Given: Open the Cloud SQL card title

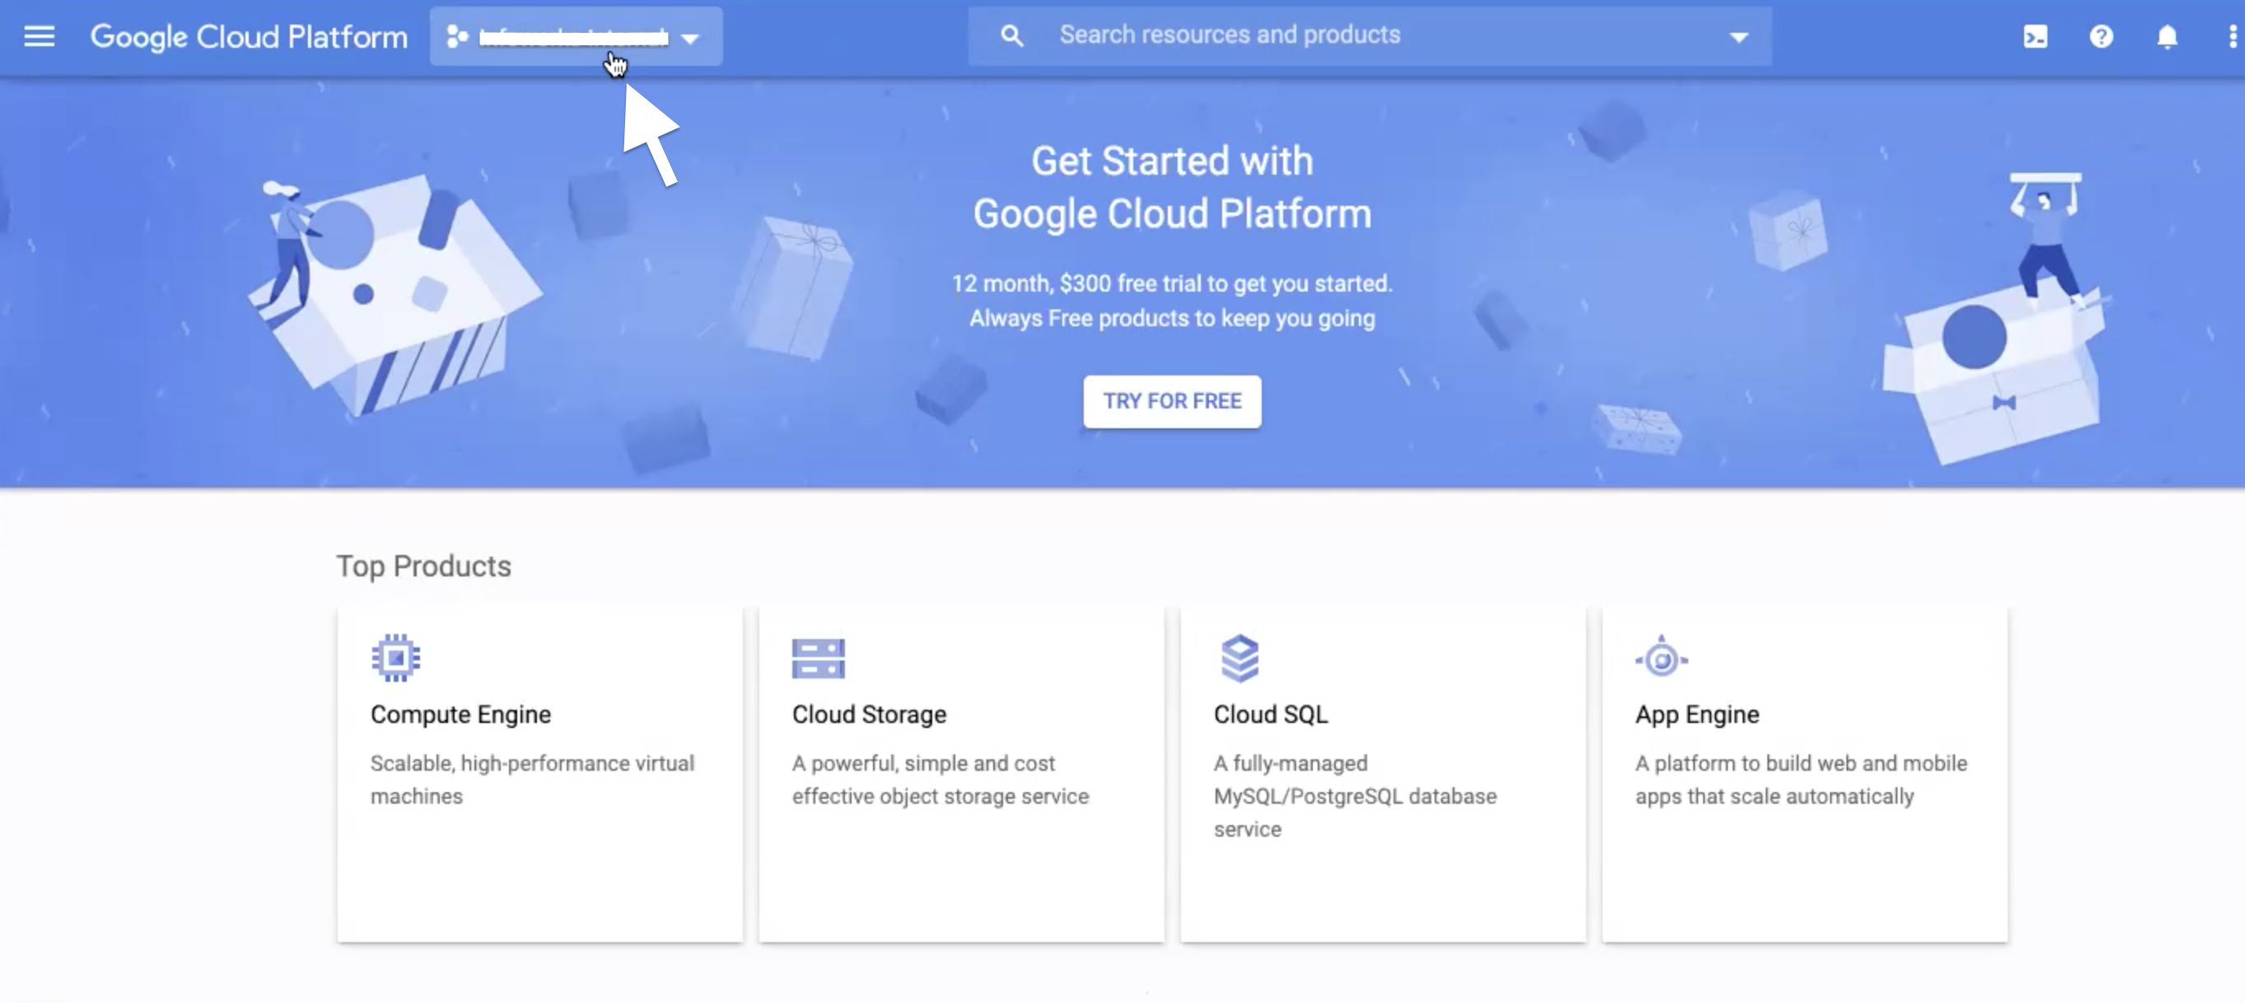Looking at the screenshot, I should (x=1271, y=715).
